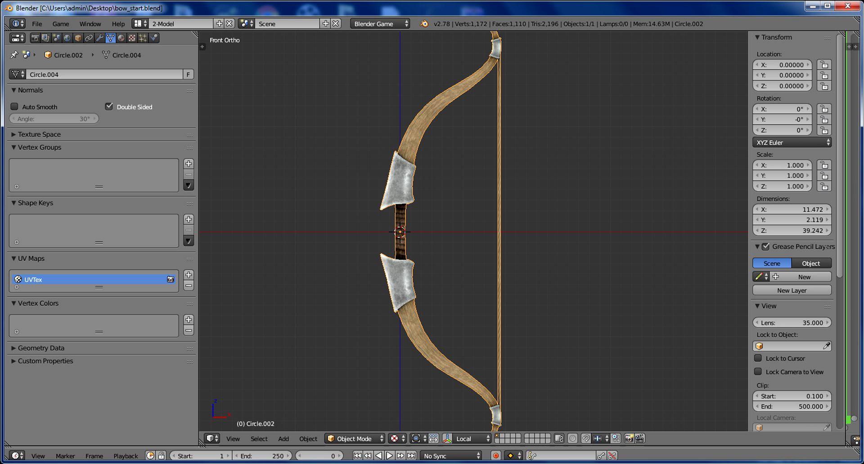Open the Window menu
864x464 pixels.
[x=90, y=24]
